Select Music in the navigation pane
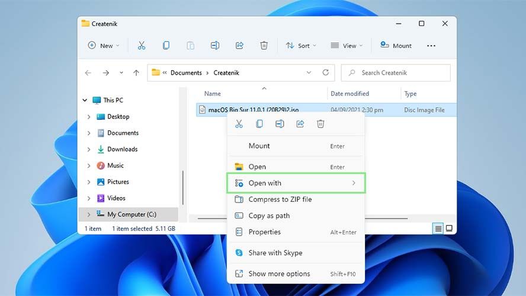Image resolution: width=526 pixels, height=296 pixels. point(116,166)
